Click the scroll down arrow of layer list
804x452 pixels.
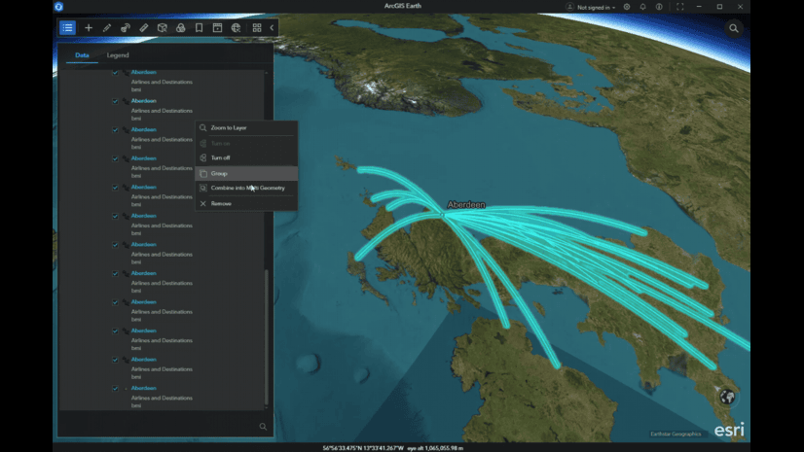click(x=266, y=408)
